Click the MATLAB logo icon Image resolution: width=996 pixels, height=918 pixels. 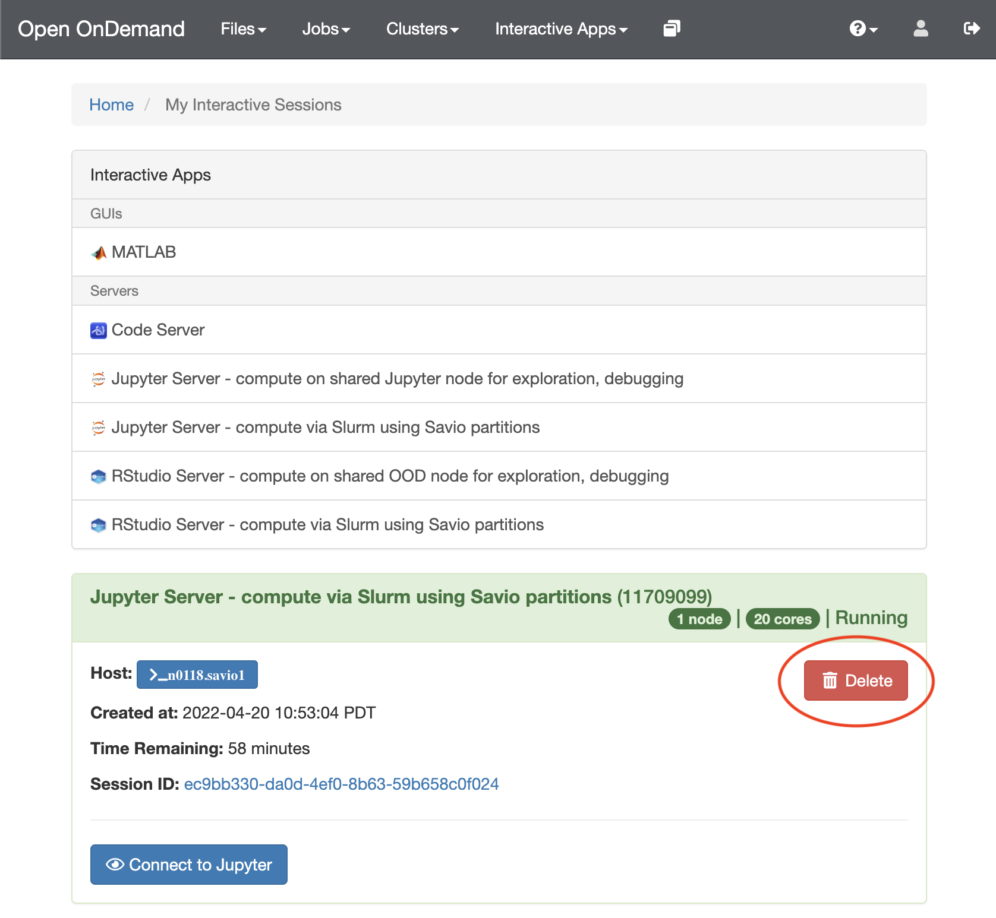coord(99,252)
